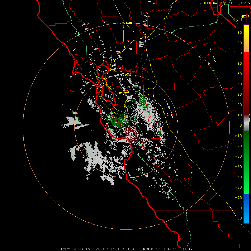Select the positive 20 scale label
Screen dimensions: 251x251
pos(240,105)
